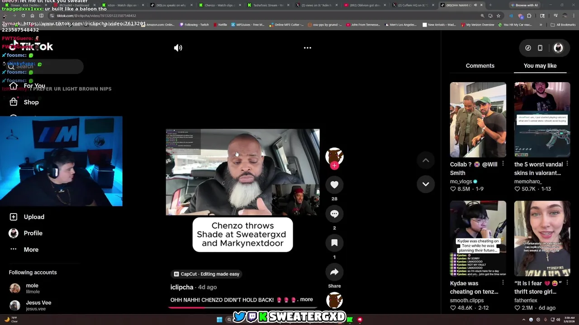
Task: Visit mo_vlogs creator profile
Action: [x=461, y=181]
